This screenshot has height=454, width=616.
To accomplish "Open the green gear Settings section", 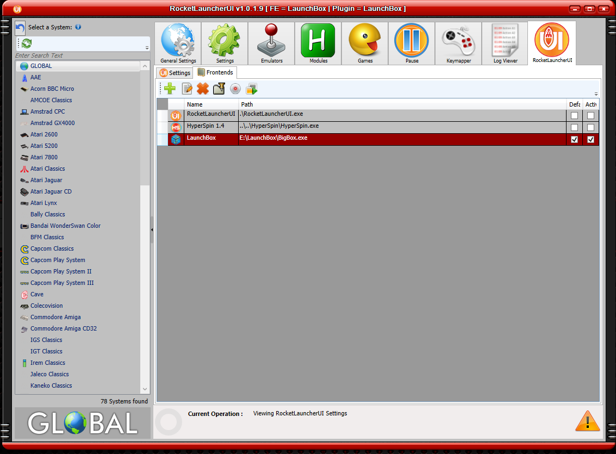I will (x=225, y=43).
